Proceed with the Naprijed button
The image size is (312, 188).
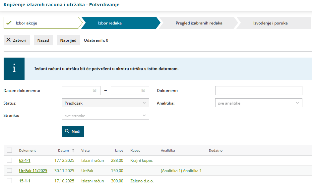(x=68, y=40)
